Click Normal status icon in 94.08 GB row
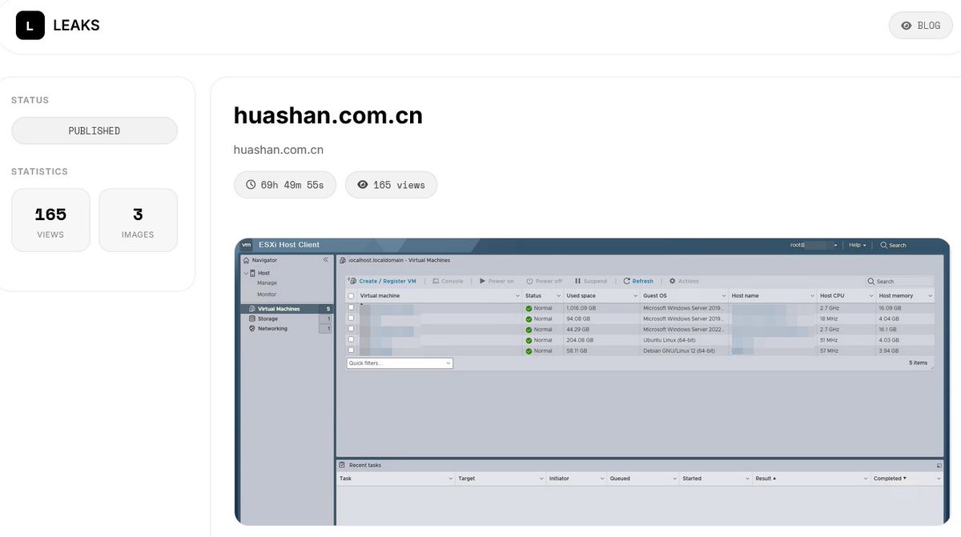The height and width of the screenshot is (537, 961). 529,319
